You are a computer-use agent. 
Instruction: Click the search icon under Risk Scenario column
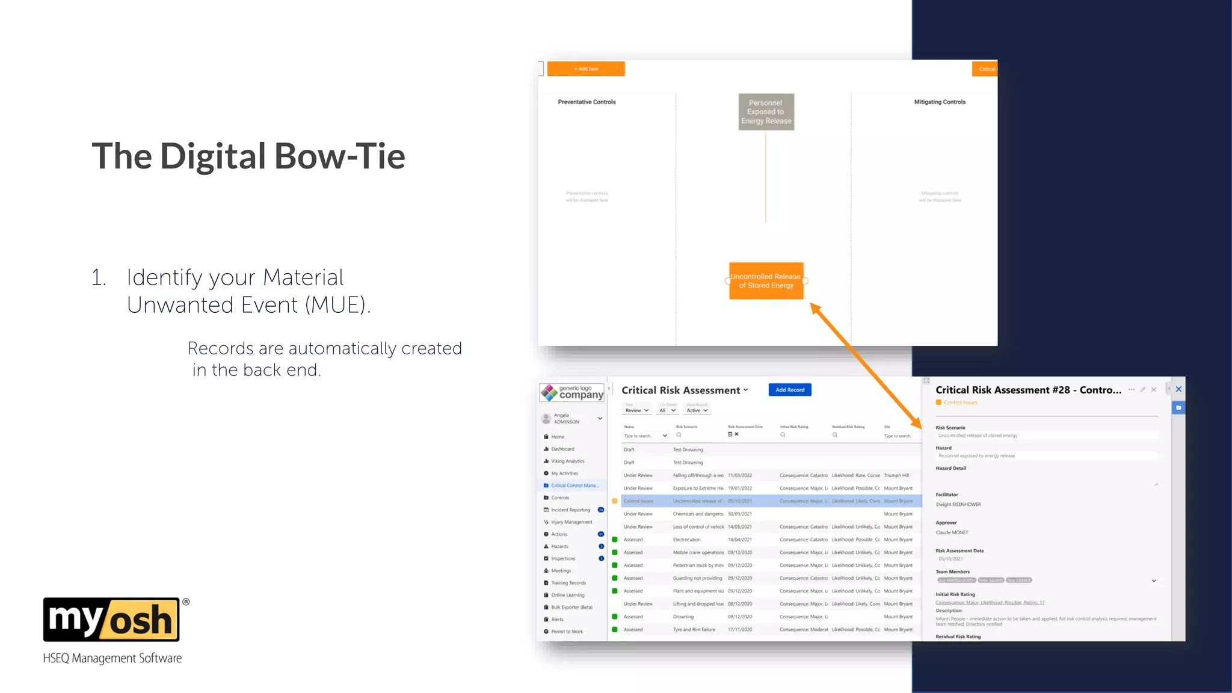click(679, 434)
